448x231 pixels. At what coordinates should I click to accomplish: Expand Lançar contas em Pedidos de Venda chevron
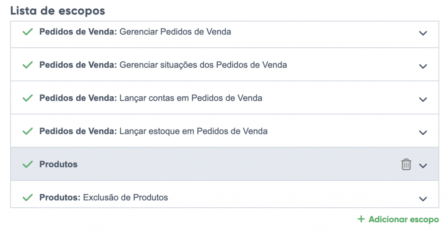pyautogui.click(x=423, y=99)
